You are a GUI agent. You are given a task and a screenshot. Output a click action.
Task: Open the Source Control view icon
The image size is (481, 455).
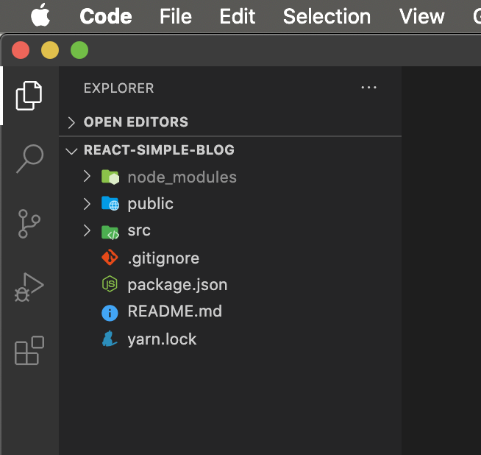[29, 224]
